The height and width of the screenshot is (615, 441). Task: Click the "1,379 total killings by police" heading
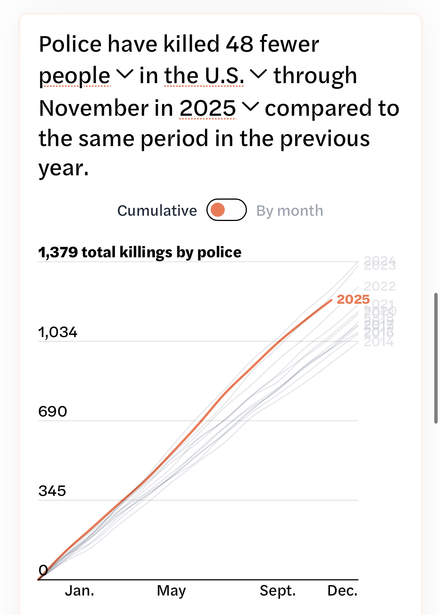point(140,252)
